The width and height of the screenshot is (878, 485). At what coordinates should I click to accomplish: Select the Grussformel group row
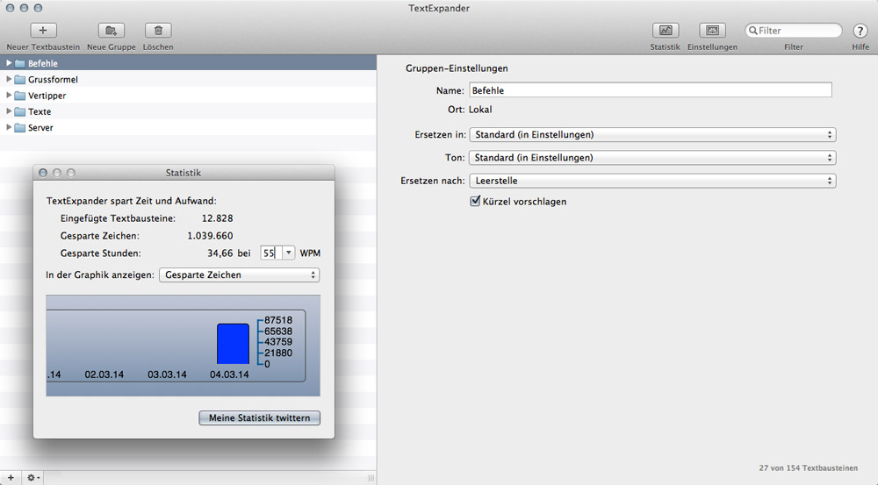pyautogui.click(x=188, y=80)
